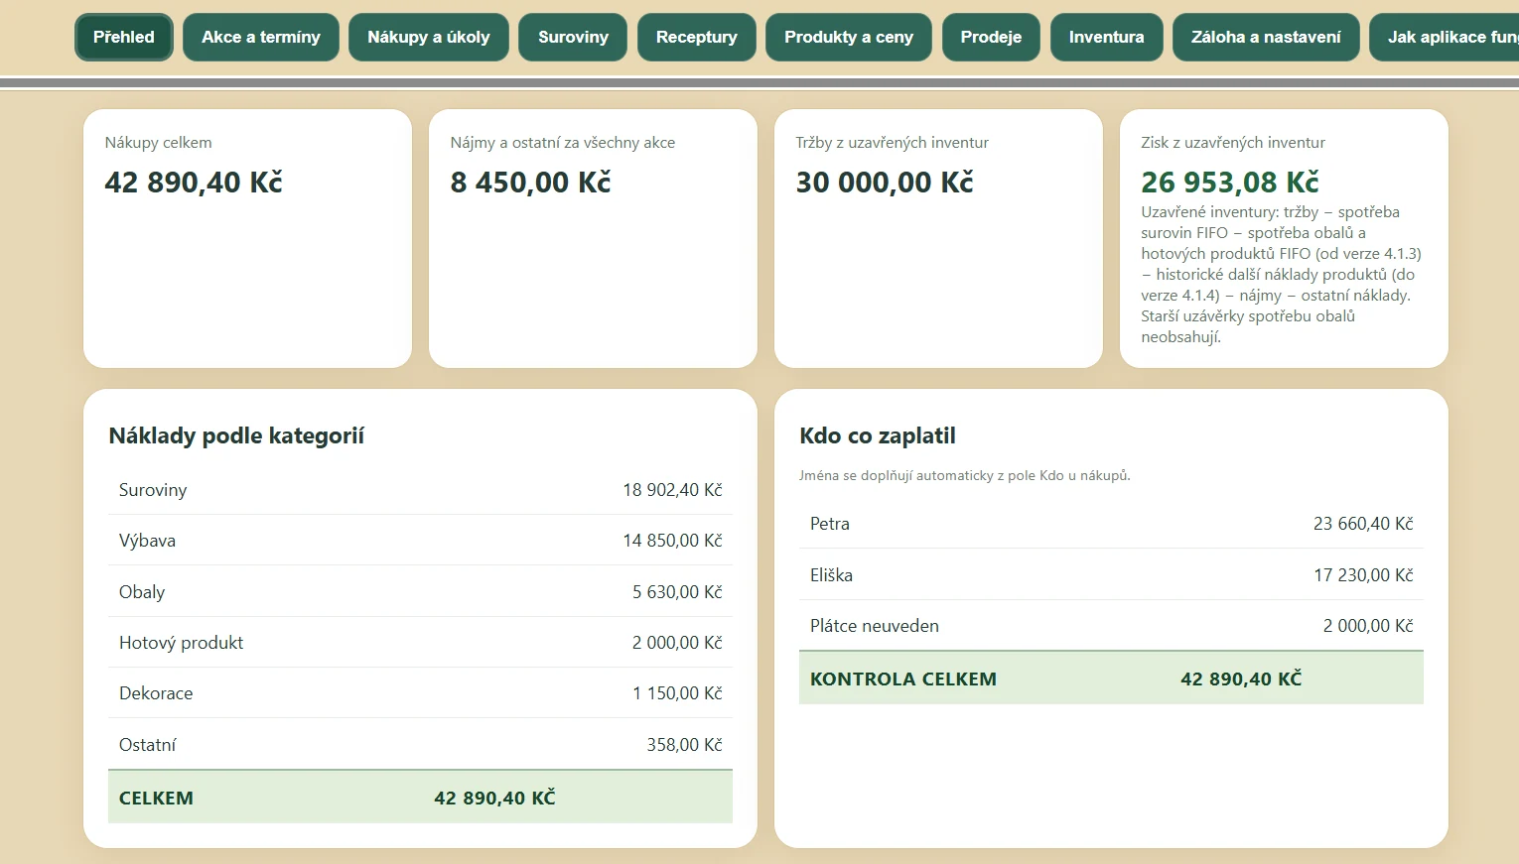The width and height of the screenshot is (1519, 864).
Task: Open the Inventura tab
Action: (x=1107, y=38)
